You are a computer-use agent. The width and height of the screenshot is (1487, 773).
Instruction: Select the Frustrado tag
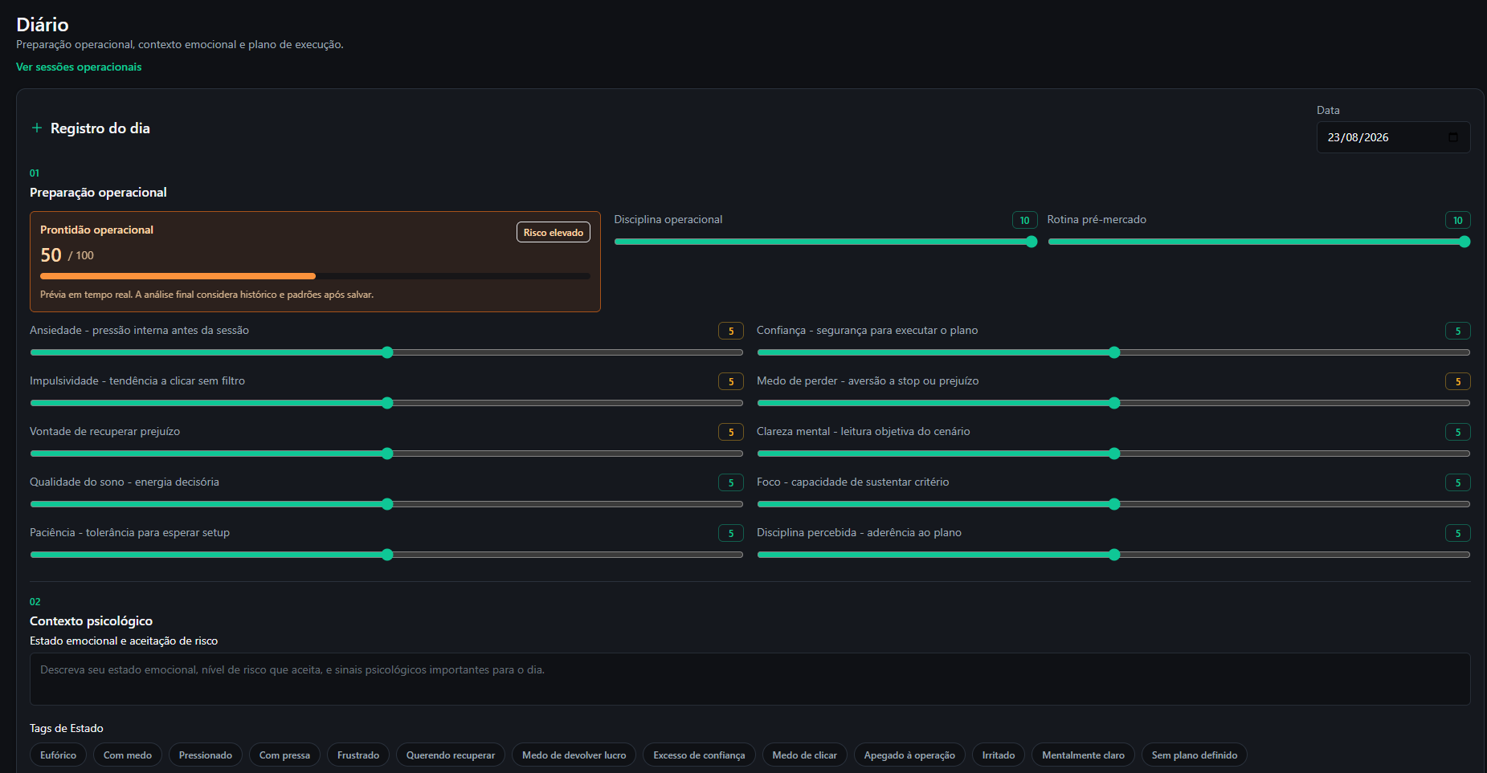(x=358, y=755)
